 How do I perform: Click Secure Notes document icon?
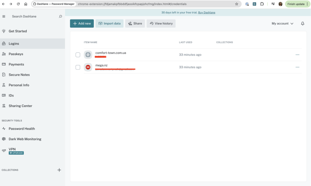point(4,75)
